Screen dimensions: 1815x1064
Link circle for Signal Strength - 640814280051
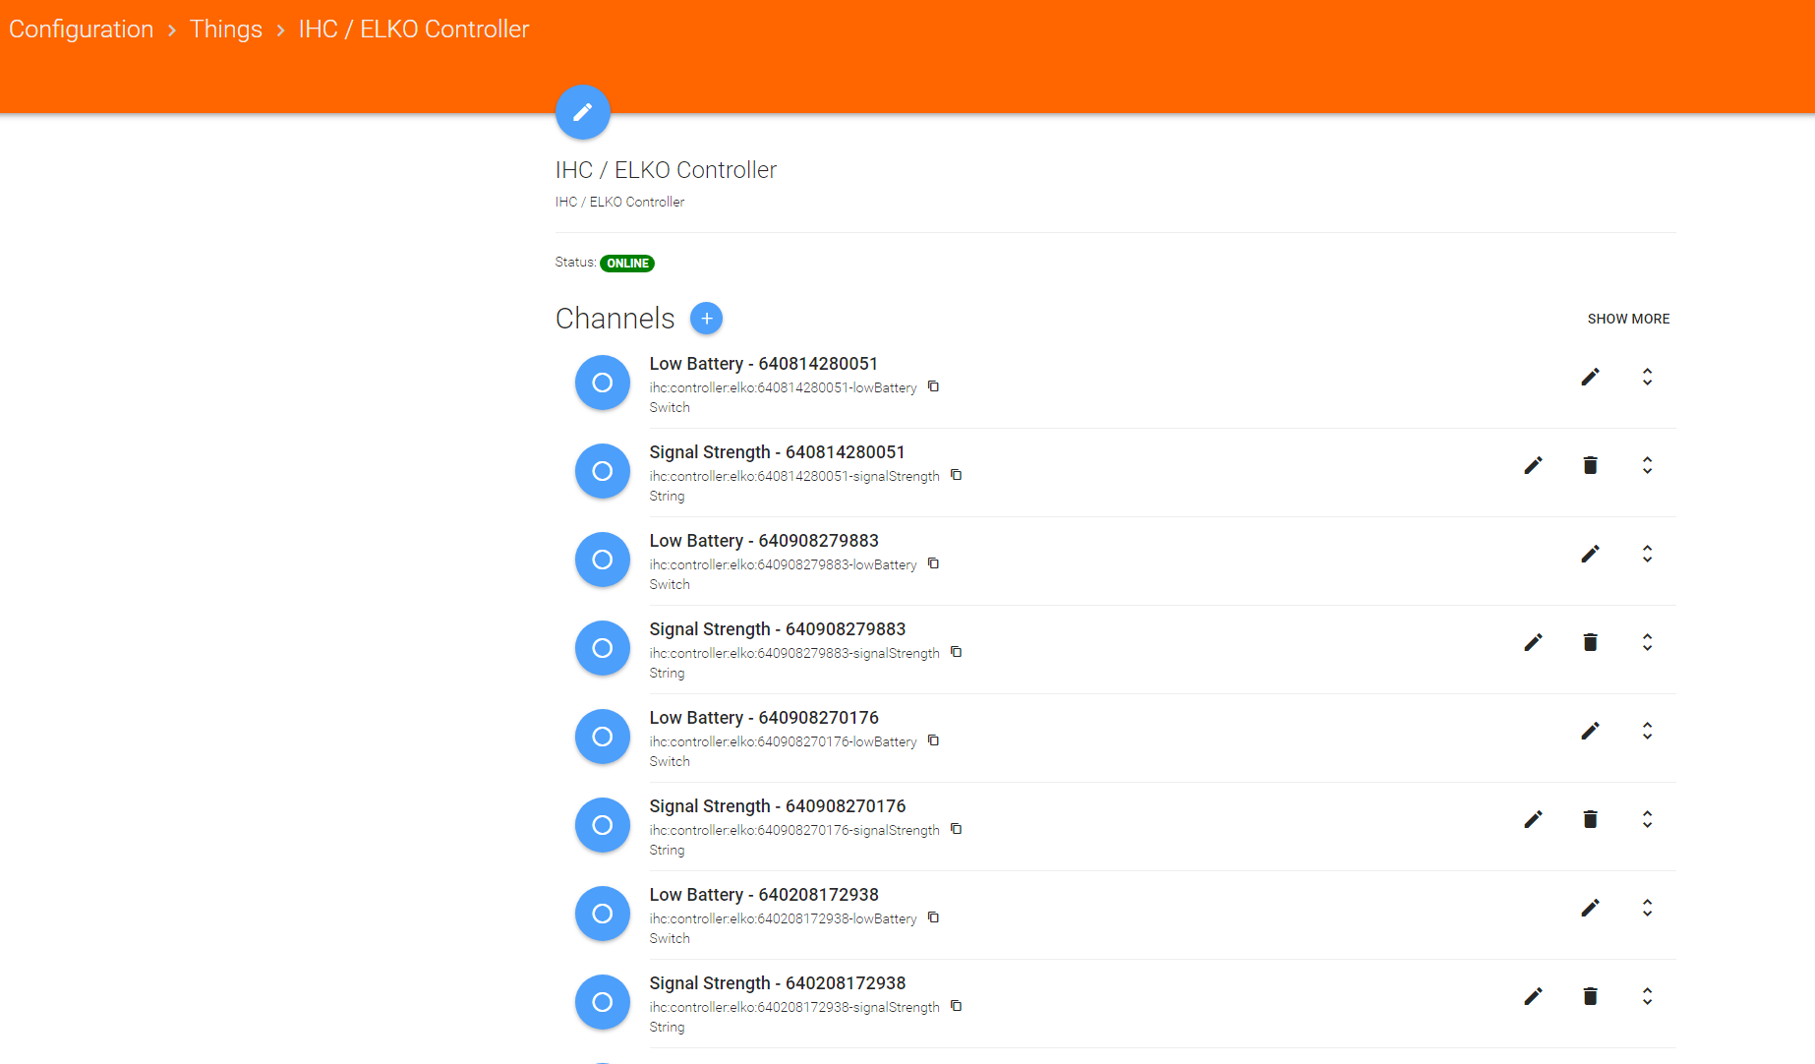[603, 471]
